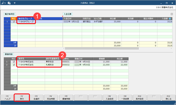
Task: Open F5 債権明細
Action: (66, 98)
